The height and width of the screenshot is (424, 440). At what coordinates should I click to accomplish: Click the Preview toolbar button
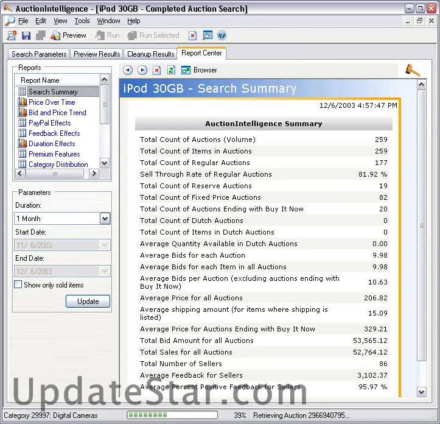tap(68, 35)
